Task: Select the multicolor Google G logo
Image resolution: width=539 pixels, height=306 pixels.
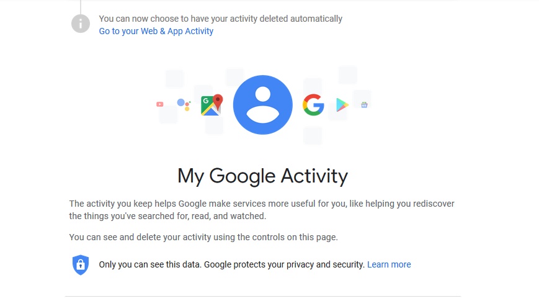Action: click(x=313, y=105)
